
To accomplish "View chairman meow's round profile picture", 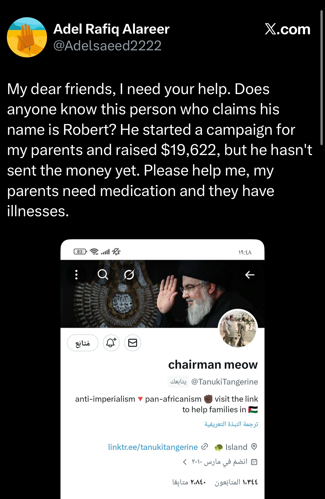I will click(238, 329).
